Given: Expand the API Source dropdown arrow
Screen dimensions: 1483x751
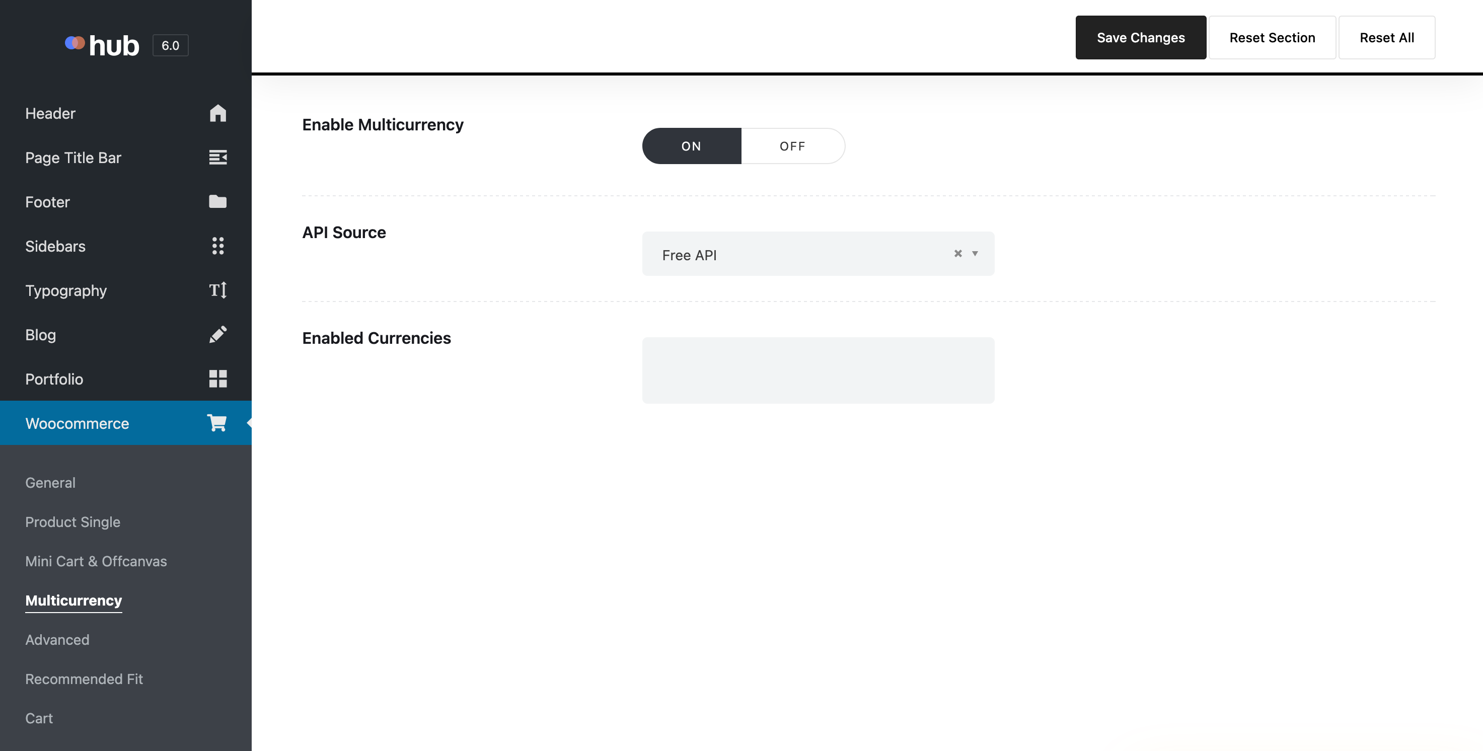Looking at the screenshot, I should pos(975,253).
